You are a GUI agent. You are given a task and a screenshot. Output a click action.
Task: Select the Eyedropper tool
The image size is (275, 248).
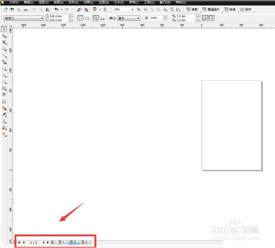(x=4, y=115)
